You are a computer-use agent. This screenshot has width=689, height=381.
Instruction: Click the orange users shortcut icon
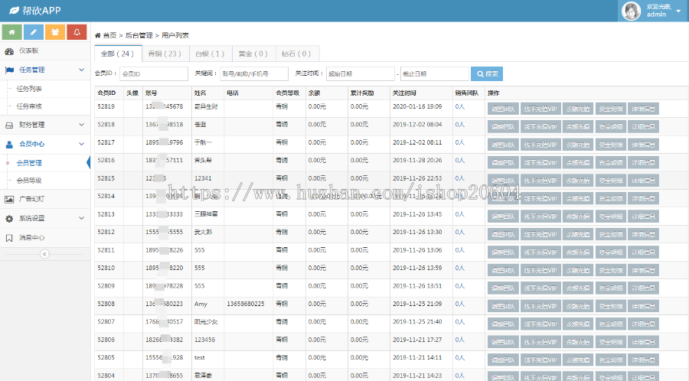click(55, 32)
